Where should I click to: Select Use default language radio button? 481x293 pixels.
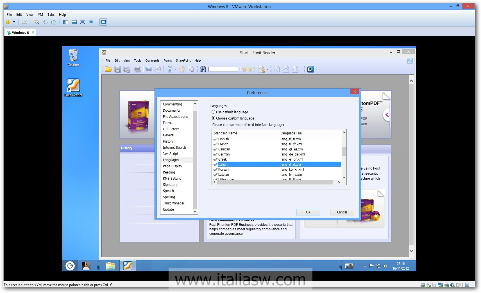point(214,112)
